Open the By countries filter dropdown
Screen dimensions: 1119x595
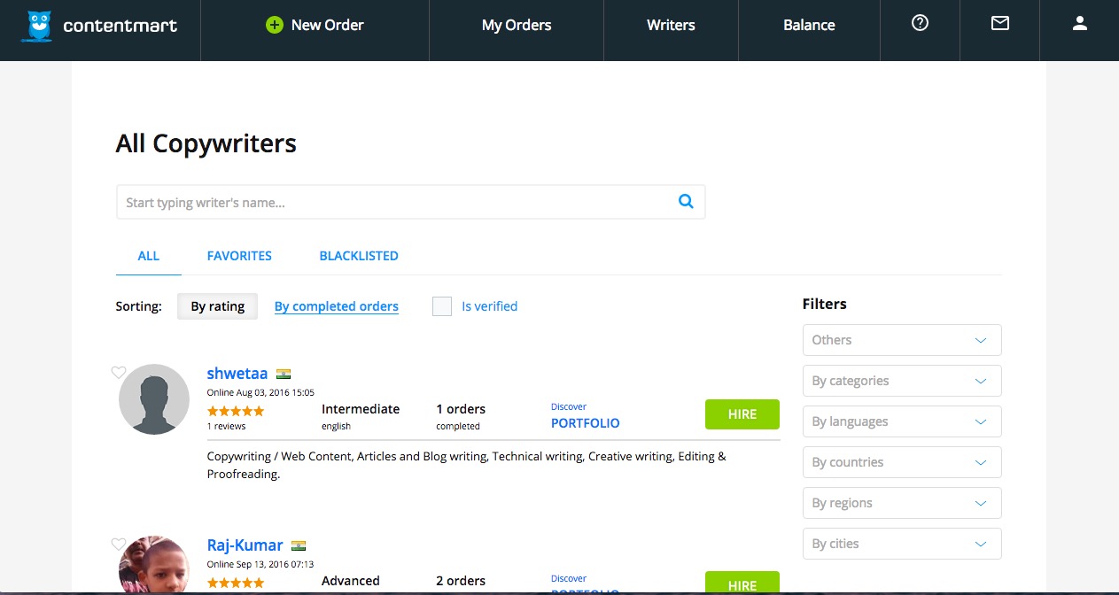point(902,462)
